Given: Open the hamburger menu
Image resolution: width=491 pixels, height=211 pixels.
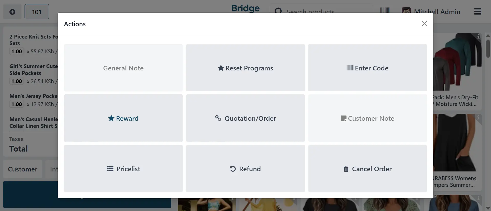Looking at the screenshot, I should coord(477,11).
